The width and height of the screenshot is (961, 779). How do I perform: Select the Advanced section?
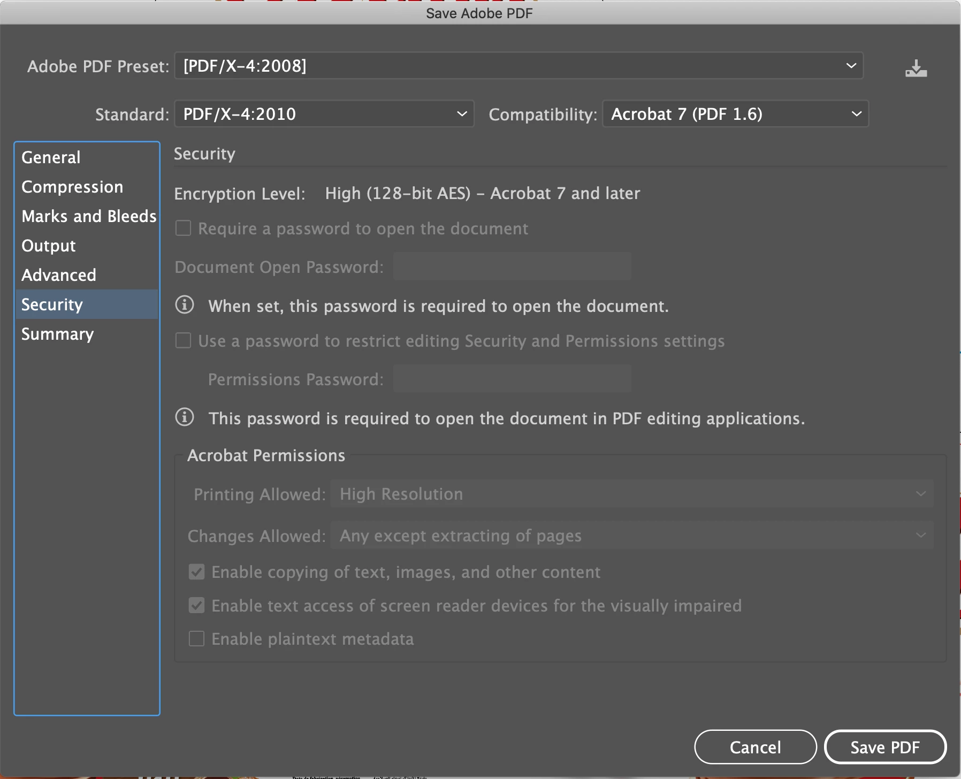87,275
